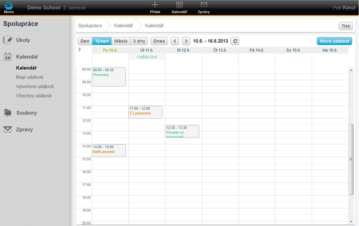Create a Nová událost
This screenshot has width=359, height=226.
coord(334,41)
